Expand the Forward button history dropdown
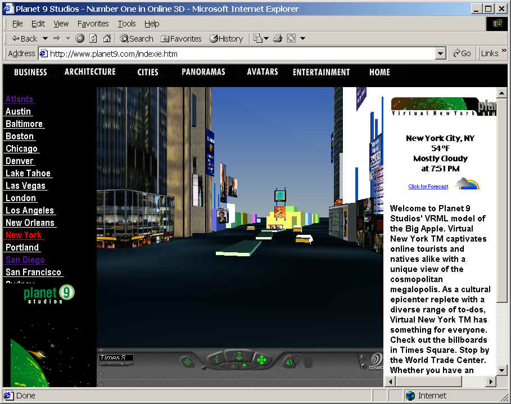The height and width of the screenshot is (404, 511). 69,38
